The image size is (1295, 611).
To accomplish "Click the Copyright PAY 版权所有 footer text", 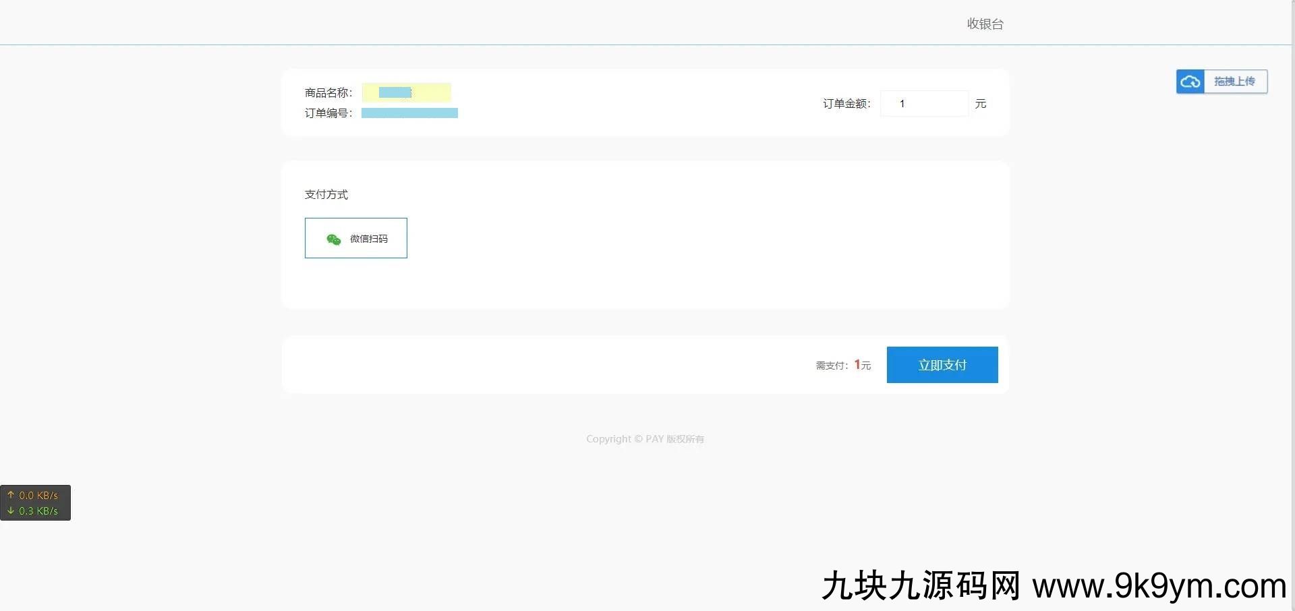I will pyautogui.click(x=645, y=439).
